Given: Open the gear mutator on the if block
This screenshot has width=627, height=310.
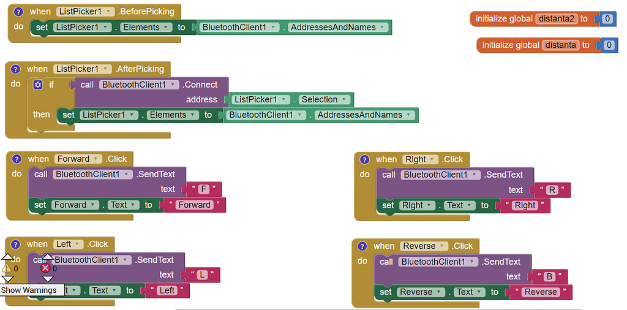Looking at the screenshot, I should tap(38, 85).
